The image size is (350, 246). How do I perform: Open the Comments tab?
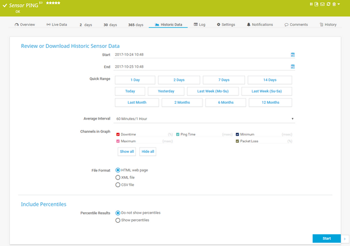[296, 24]
